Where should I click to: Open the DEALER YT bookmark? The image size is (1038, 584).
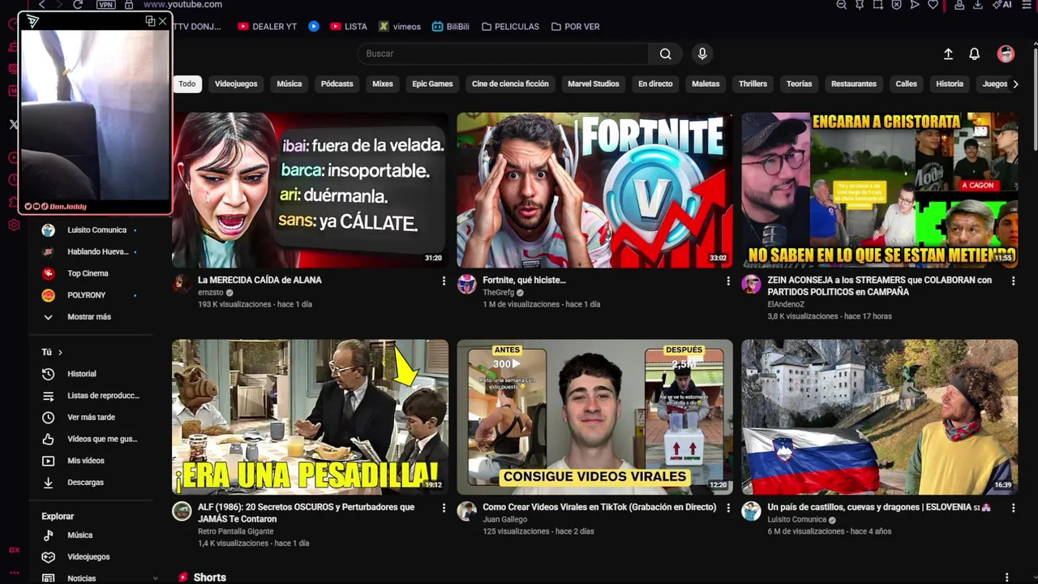[268, 27]
